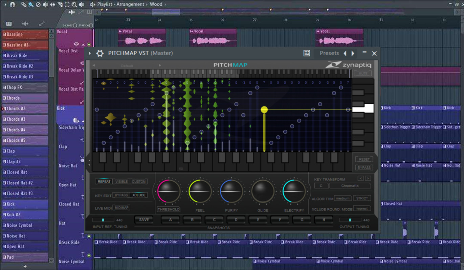
Task: Toggle XCLUDE key edit mode
Action: 139,195
